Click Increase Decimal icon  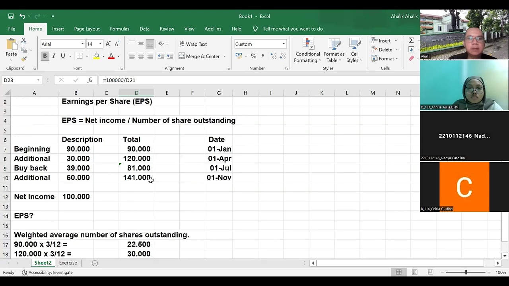click(x=274, y=56)
